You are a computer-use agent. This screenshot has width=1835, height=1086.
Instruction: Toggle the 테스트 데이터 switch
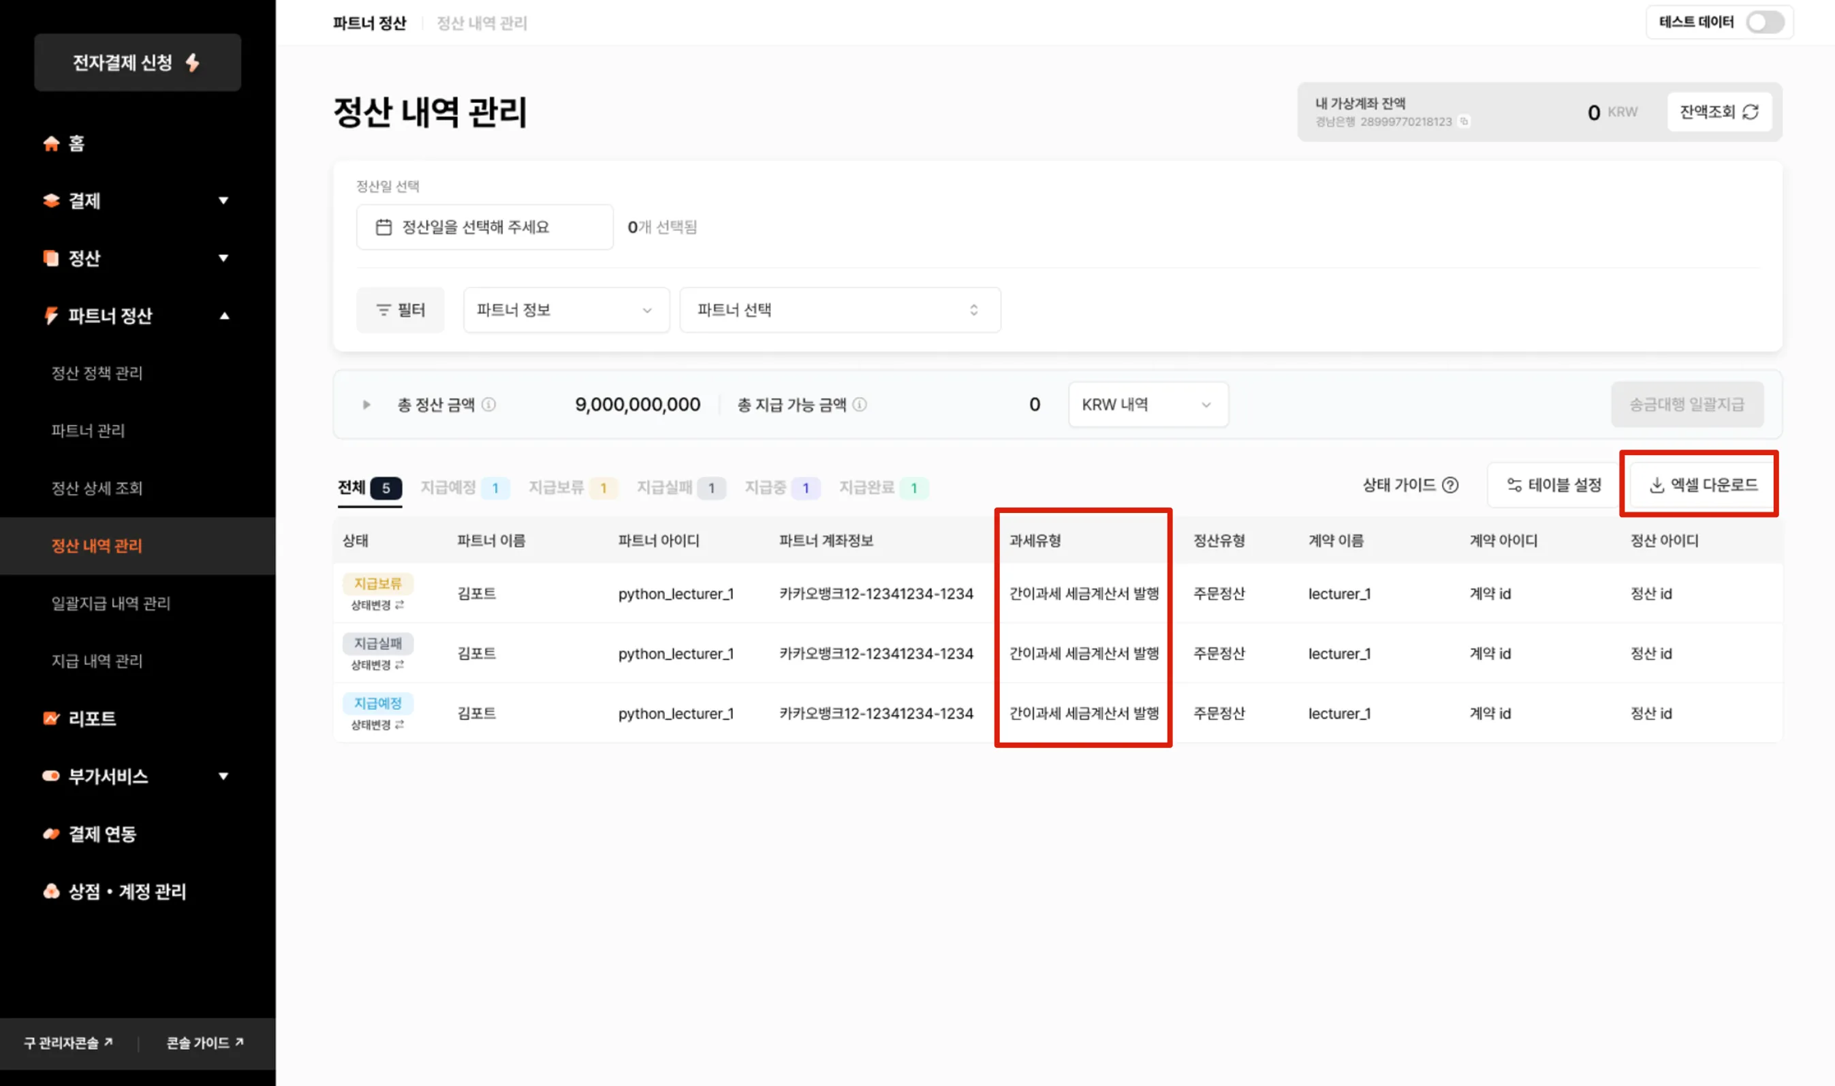[1765, 22]
